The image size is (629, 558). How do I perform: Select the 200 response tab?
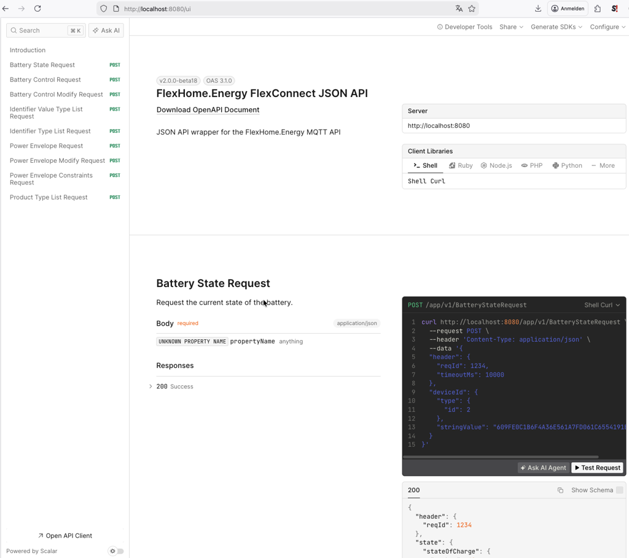point(413,490)
